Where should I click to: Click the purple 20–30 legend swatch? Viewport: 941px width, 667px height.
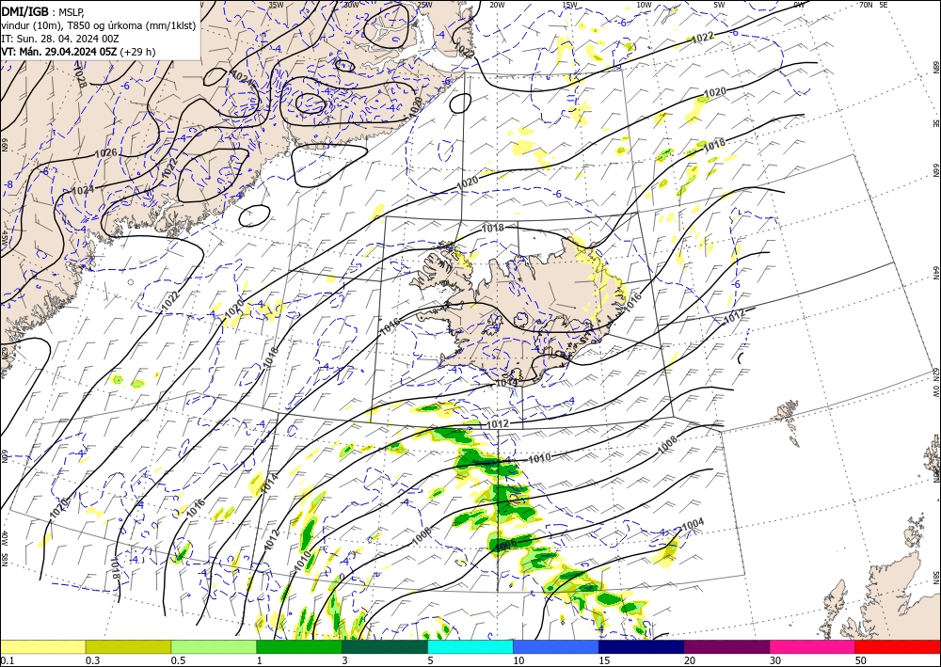[726, 646]
